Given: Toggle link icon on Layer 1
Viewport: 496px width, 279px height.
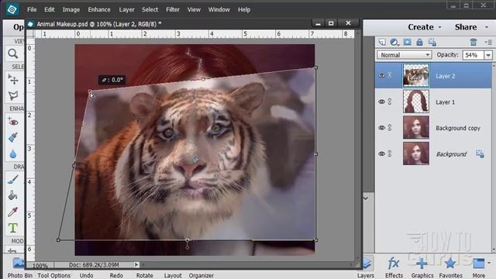Looking at the screenshot, I should tap(390, 102).
